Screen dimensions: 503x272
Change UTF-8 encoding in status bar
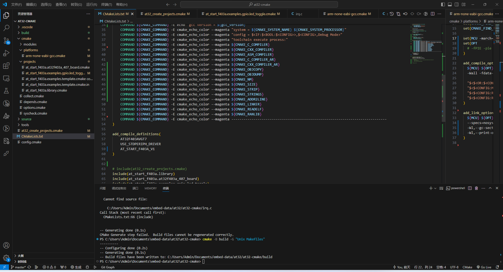(454, 267)
